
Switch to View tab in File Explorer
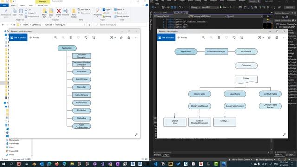coord(31,5)
